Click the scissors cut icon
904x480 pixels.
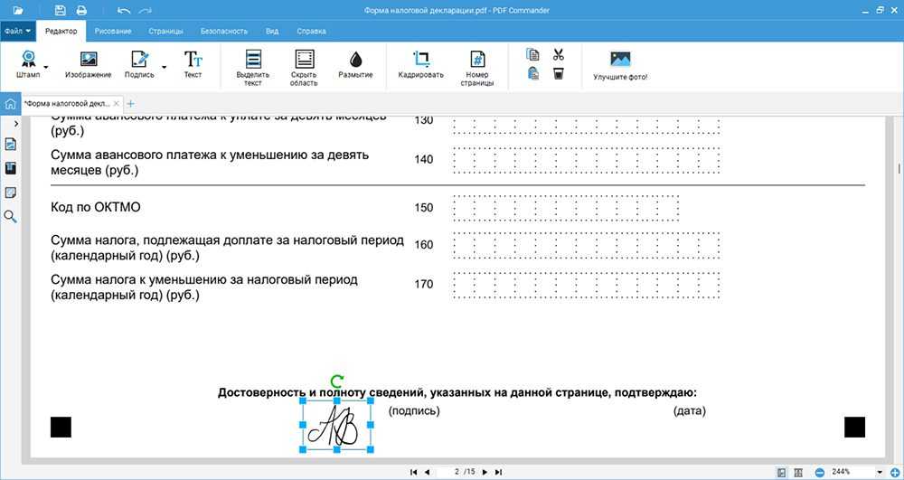558,54
